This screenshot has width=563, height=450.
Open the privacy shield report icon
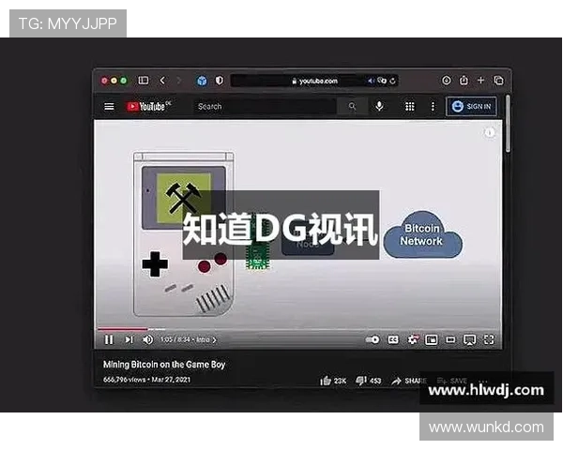click(220, 81)
